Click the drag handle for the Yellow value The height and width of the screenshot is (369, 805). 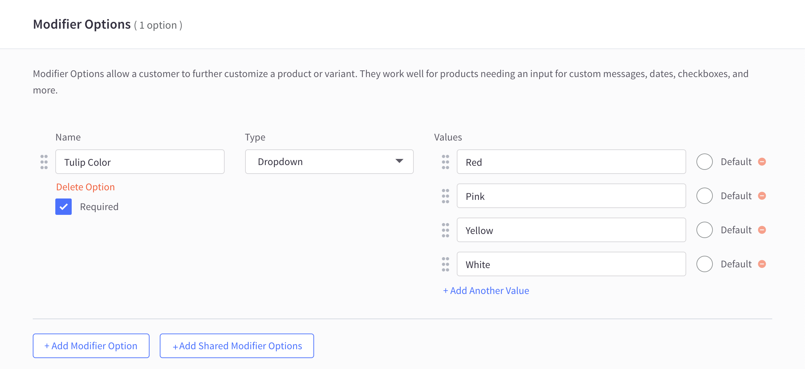(446, 230)
